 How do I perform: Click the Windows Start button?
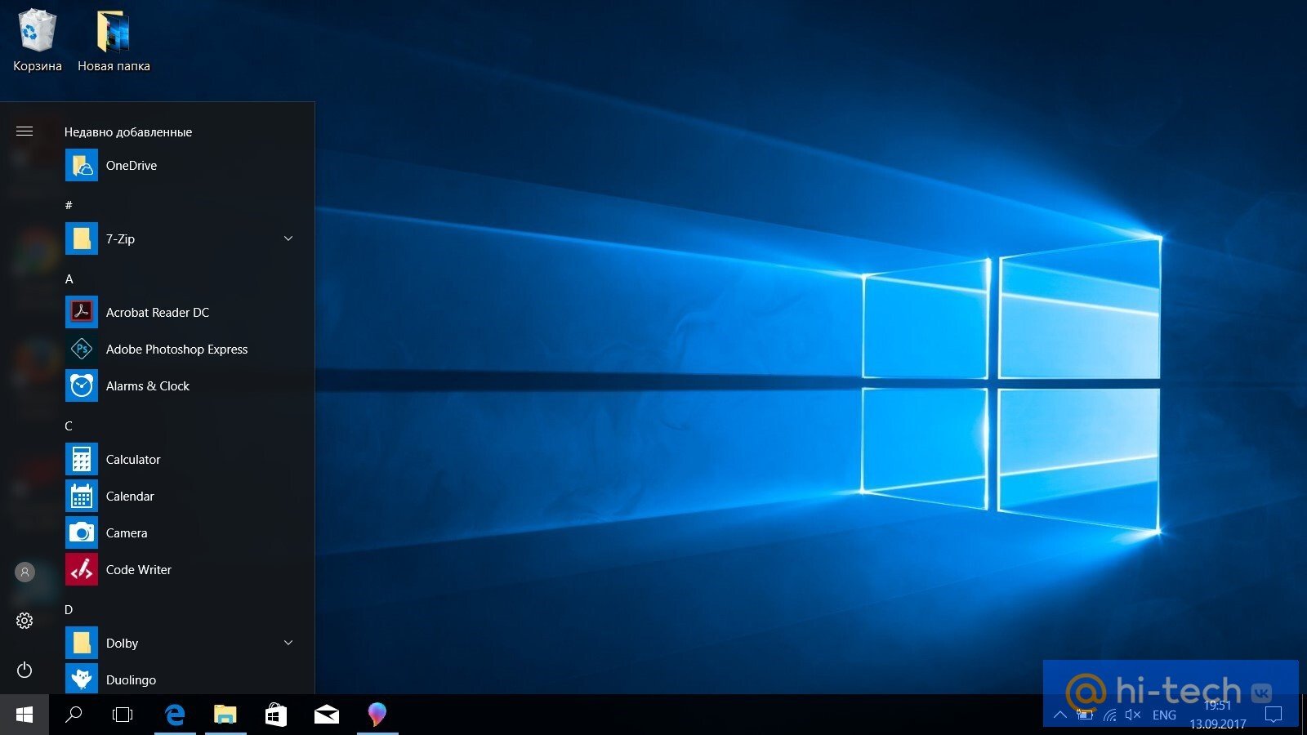tap(25, 715)
